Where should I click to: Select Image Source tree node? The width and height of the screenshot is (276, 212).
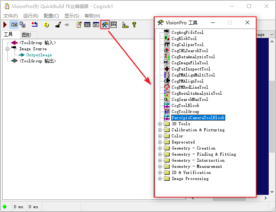coord(33,49)
